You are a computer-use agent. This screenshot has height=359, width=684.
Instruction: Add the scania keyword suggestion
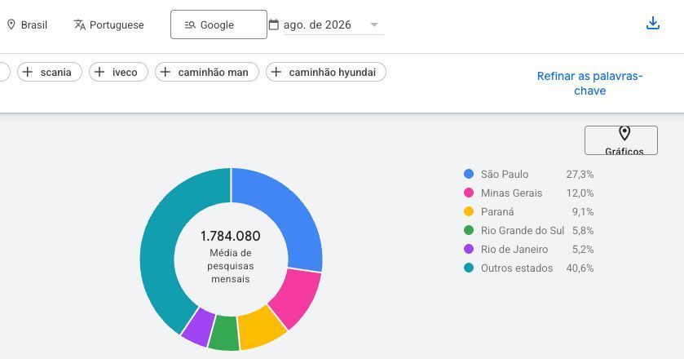pyautogui.click(x=50, y=72)
